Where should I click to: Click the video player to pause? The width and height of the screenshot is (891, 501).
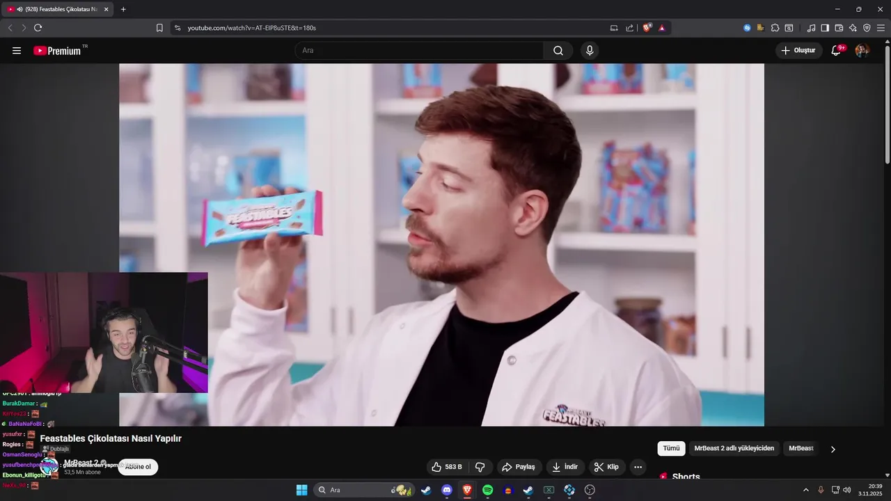pyautogui.click(x=441, y=245)
